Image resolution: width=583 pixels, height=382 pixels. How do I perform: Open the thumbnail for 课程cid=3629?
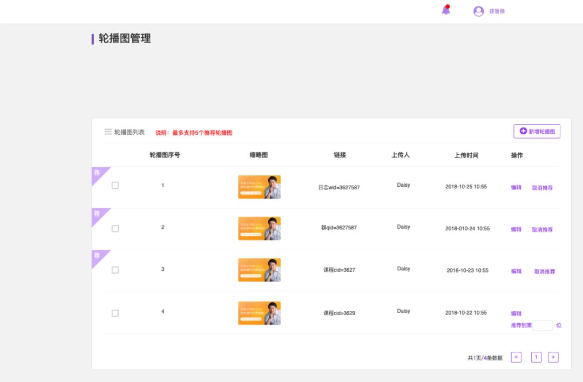259,313
